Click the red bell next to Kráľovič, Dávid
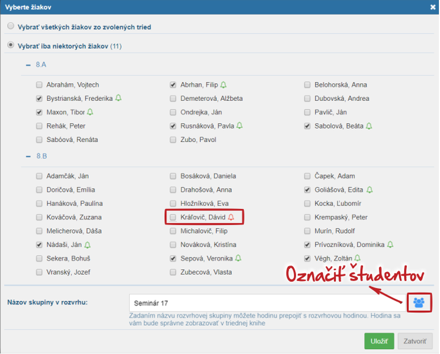Image resolution: width=440 pixels, height=354 pixels. coord(232,218)
